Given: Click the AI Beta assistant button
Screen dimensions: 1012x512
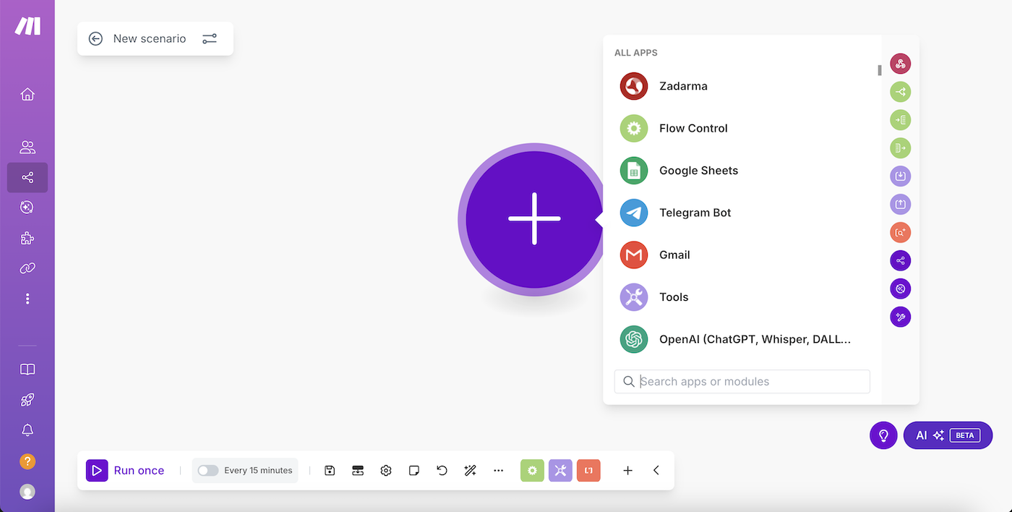Looking at the screenshot, I should point(948,435).
